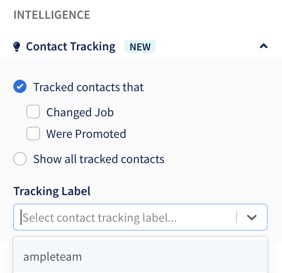
Task: Pick the ampleteam option from the list
Action: coord(140,257)
